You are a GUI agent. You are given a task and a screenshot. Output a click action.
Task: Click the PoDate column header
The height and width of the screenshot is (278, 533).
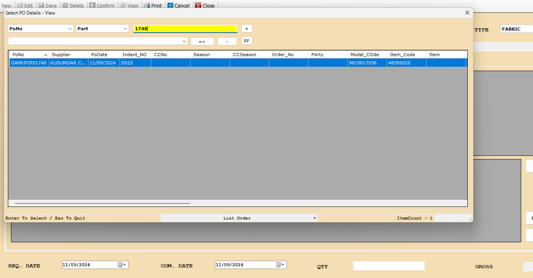click(x=104, y=55)
